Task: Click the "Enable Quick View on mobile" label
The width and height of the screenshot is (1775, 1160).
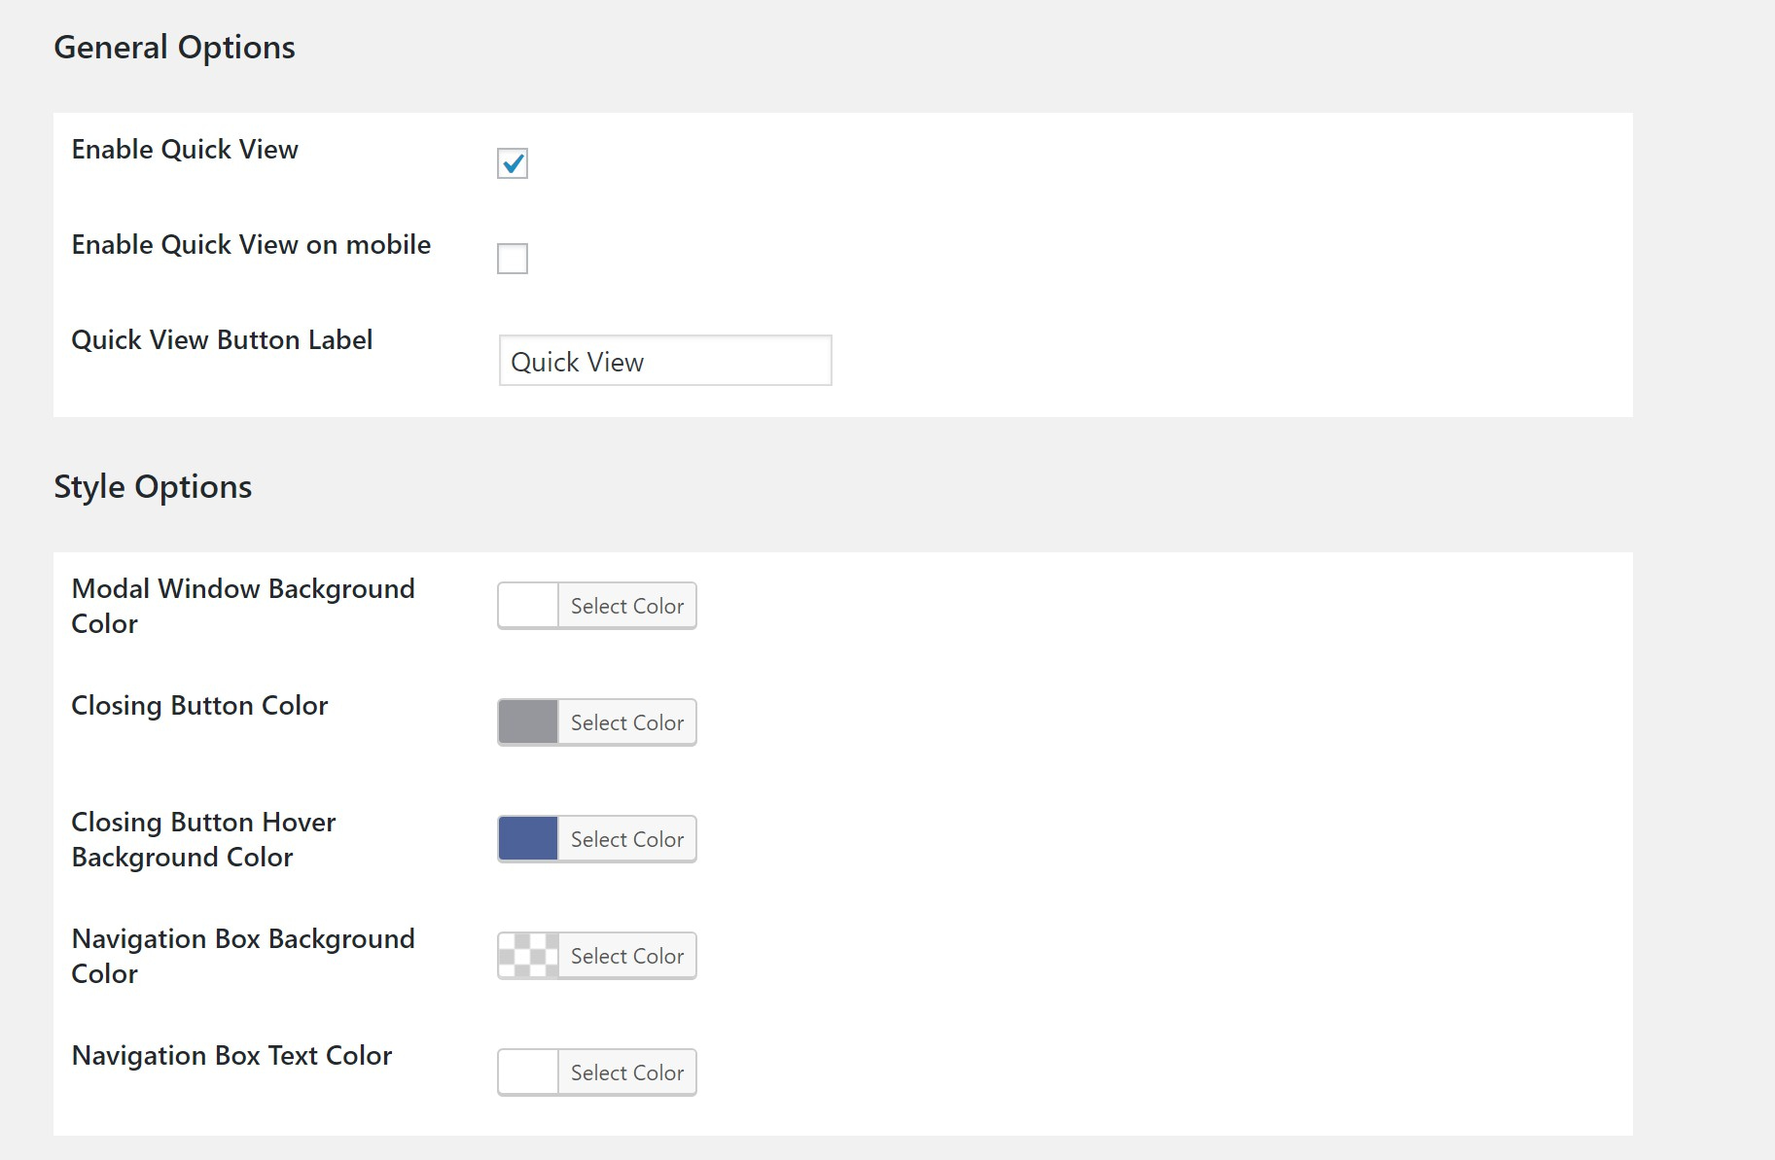Action: coord(251,245)
